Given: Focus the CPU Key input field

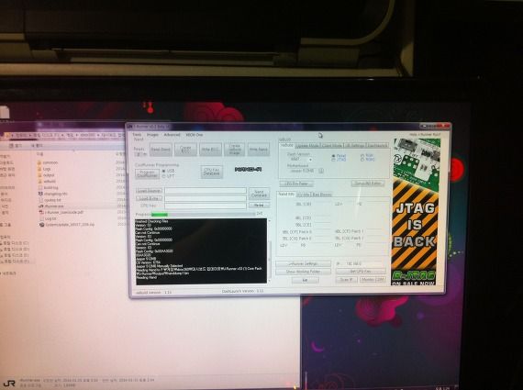Looking at the screenshot, I should [x=206, y=206].
